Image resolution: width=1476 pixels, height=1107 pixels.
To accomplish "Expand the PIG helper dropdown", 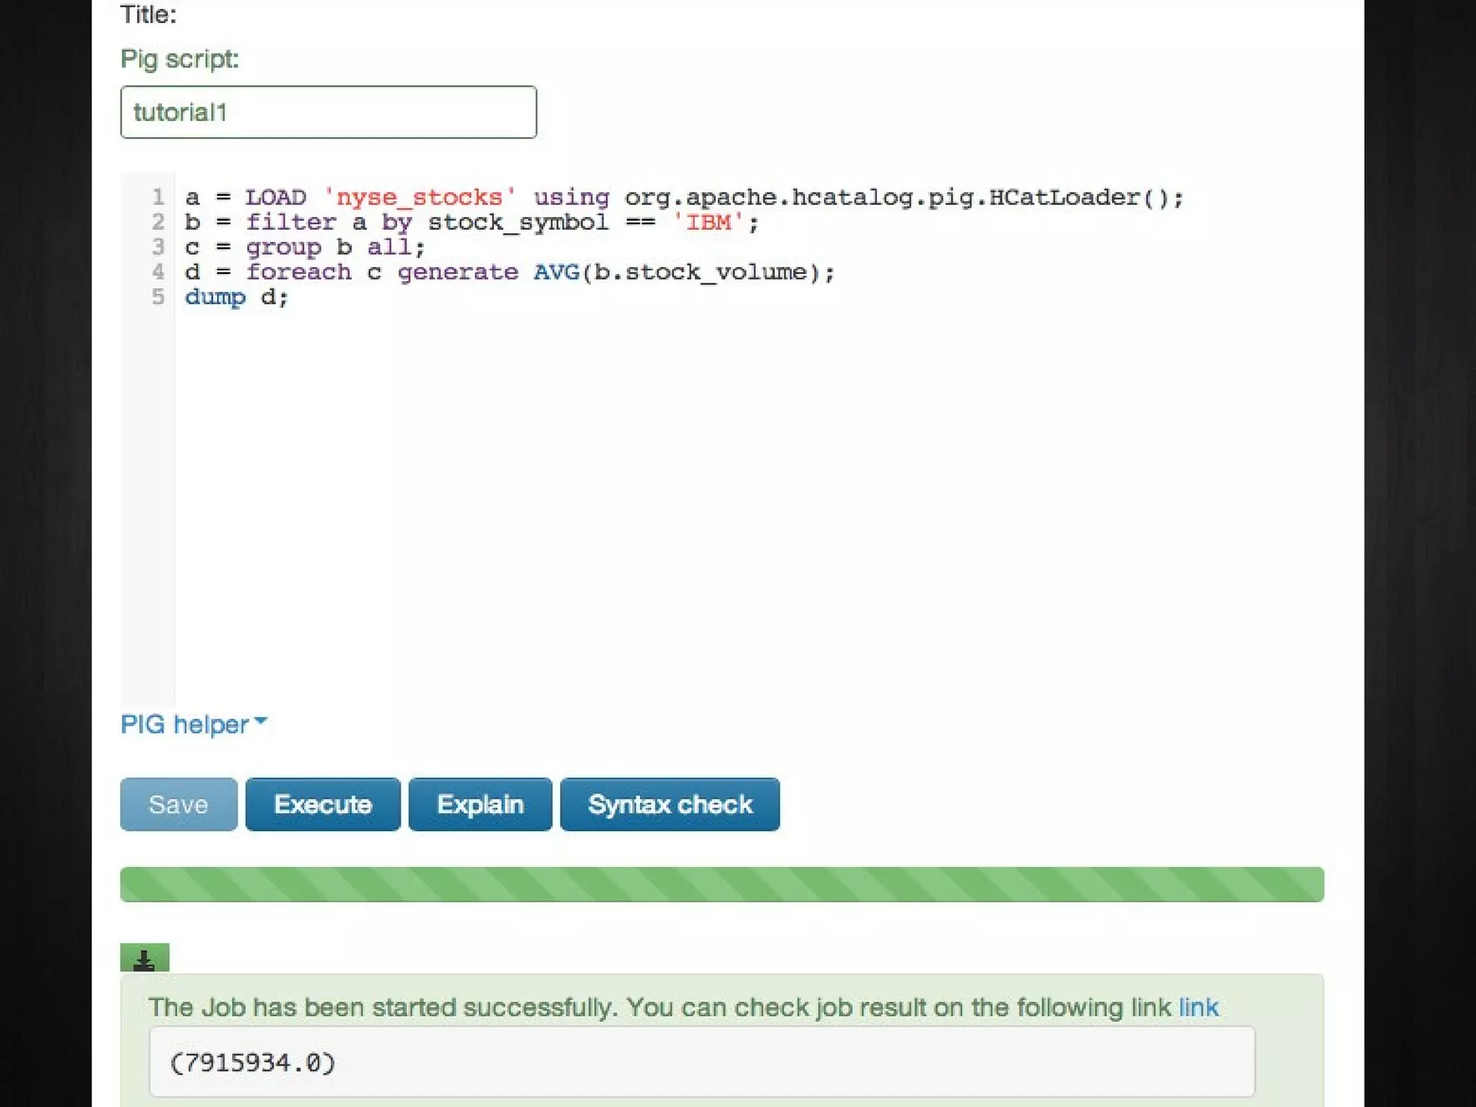I will coord(193,724).
